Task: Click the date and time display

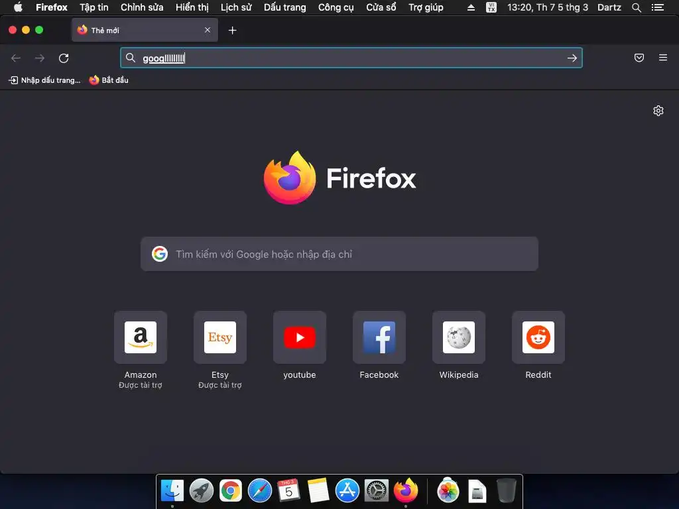Action: 547,7
